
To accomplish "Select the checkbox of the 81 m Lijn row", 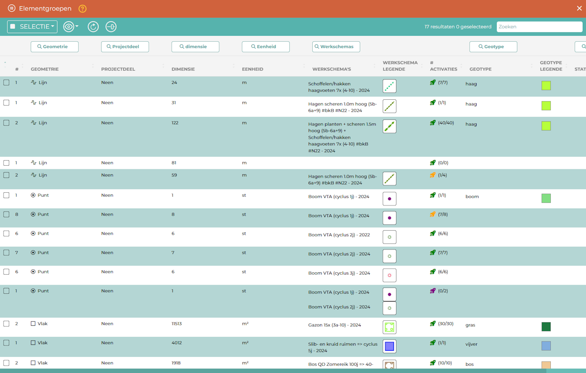I will click(x=6, y=163).
